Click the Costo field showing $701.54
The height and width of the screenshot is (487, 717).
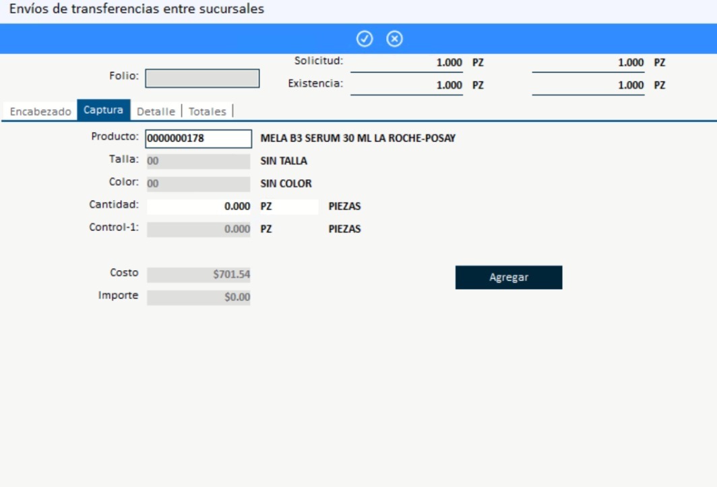coord(199,275)
